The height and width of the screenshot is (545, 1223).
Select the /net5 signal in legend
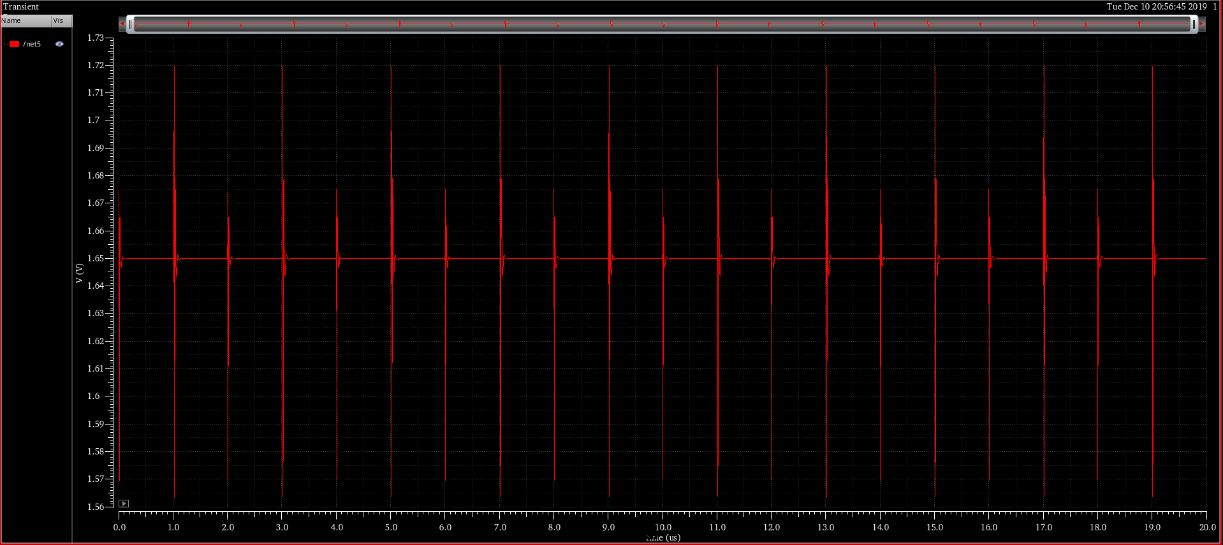click(x=32, y=44)
